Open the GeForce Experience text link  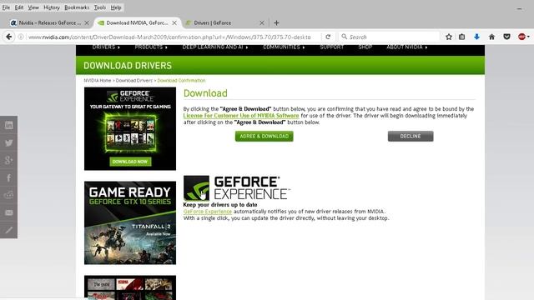point(208,211)
